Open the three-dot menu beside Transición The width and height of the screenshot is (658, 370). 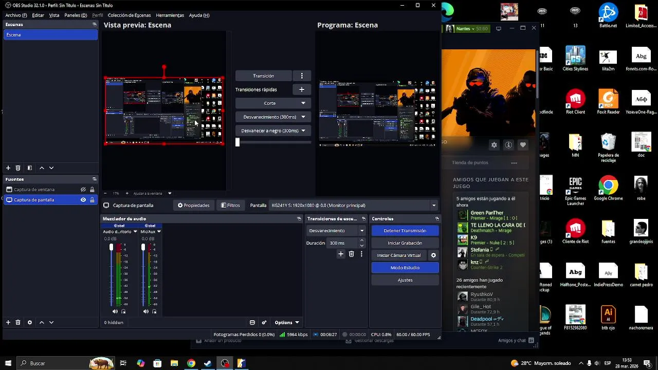(x=302, y=76)
